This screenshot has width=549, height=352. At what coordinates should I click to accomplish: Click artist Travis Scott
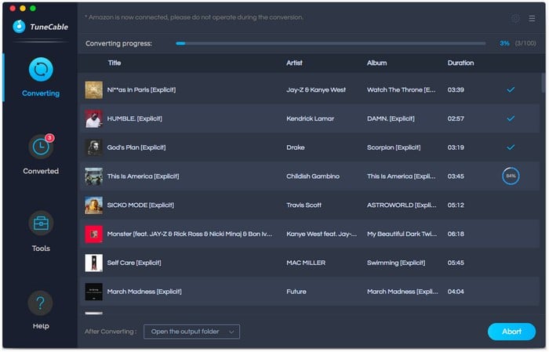pyautogui.click(x=304, y=205)
